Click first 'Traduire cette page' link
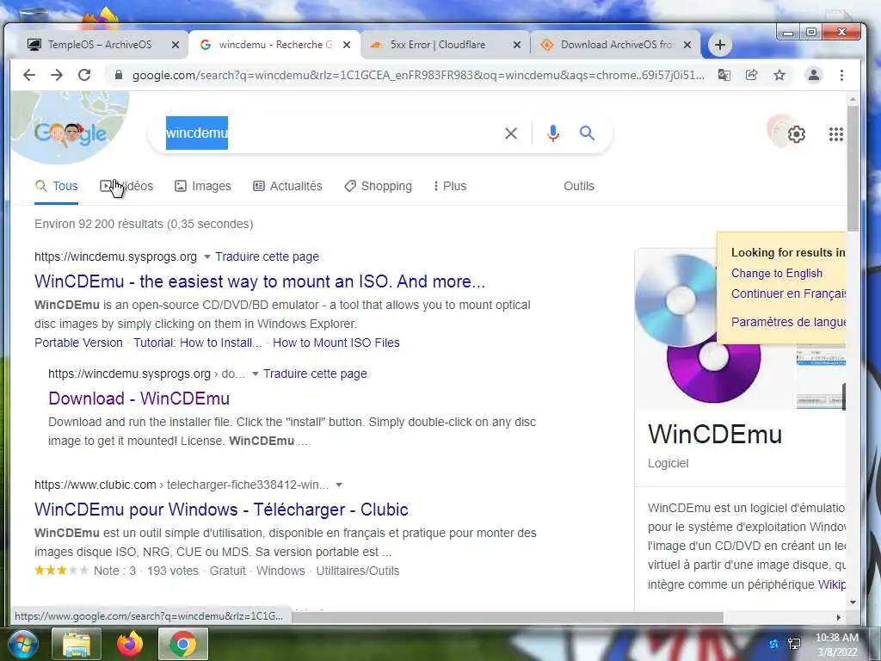The image size is (881, 661). 267,256
